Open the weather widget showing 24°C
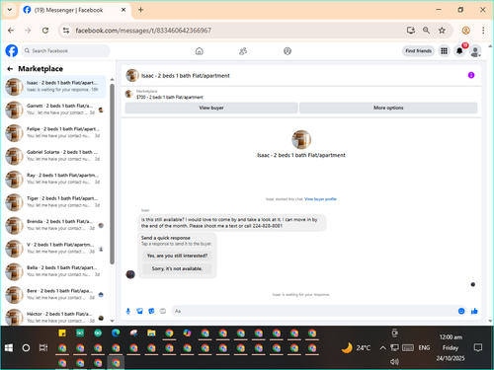 pos(356,347)
